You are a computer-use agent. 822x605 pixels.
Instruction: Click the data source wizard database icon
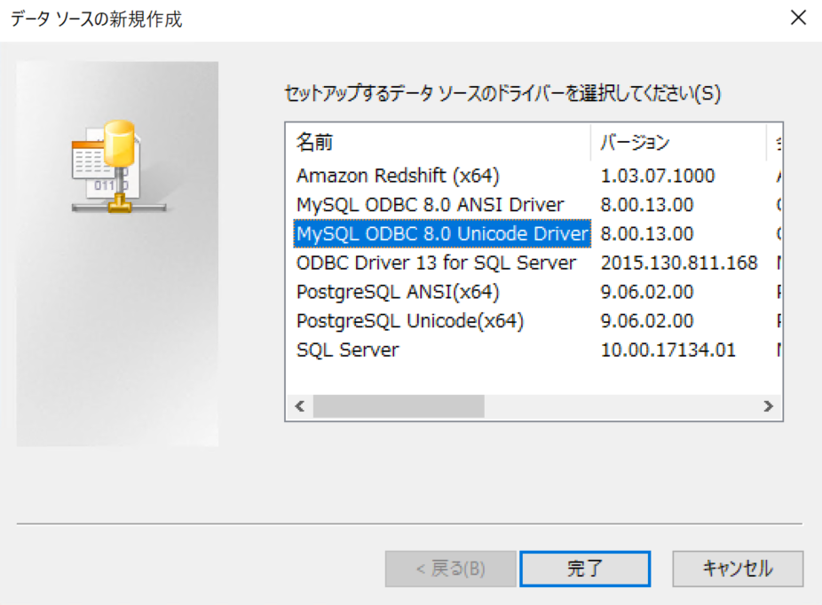[x=119, y=167]
